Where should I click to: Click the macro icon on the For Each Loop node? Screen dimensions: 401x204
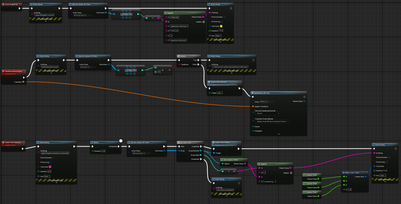point(179,142)
